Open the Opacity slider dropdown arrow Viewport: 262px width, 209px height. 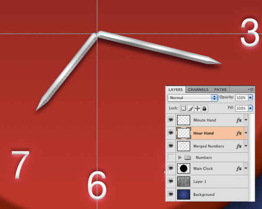pyautogui.click(x=250, y=98)
